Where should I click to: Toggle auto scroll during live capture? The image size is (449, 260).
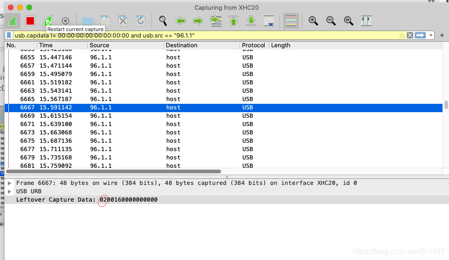click(x=269, y=21)
